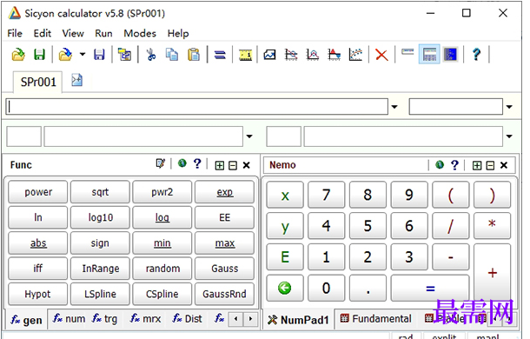Screen dimensions: 530x339
Task: Click the blue question mark help icon
Action: 477,55
